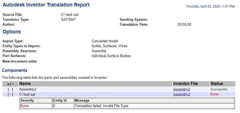This screenshot has height=113, width=240.
Task: Click the Assembly Structure: label
Action: [x=20, y=51]
